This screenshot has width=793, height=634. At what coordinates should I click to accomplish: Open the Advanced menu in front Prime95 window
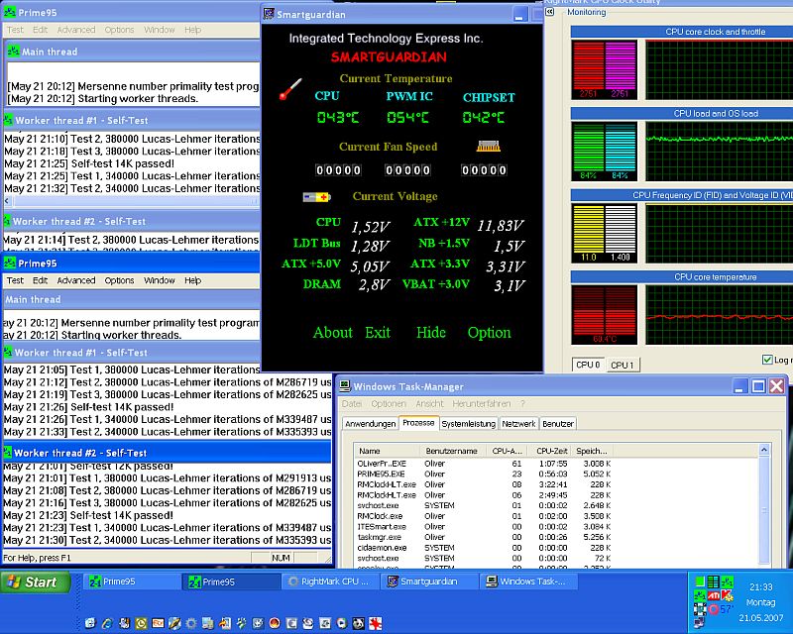(76, 280)
